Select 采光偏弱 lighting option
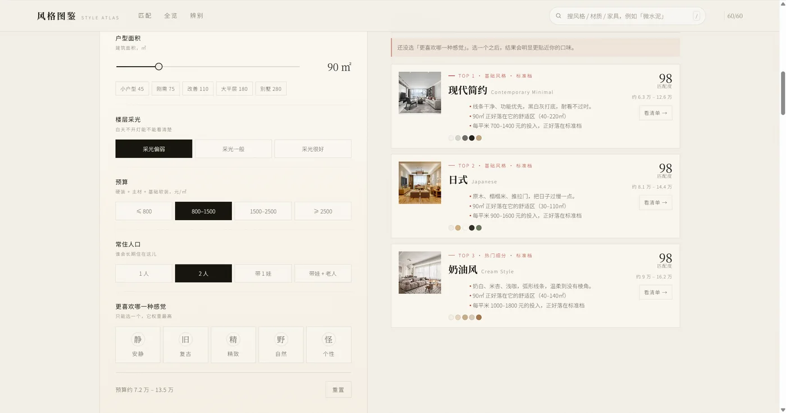Screen dimensions: 786x413 (x=154, y=149)
